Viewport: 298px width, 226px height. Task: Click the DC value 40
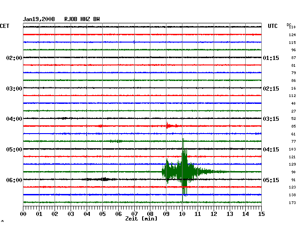pos(293,103)
